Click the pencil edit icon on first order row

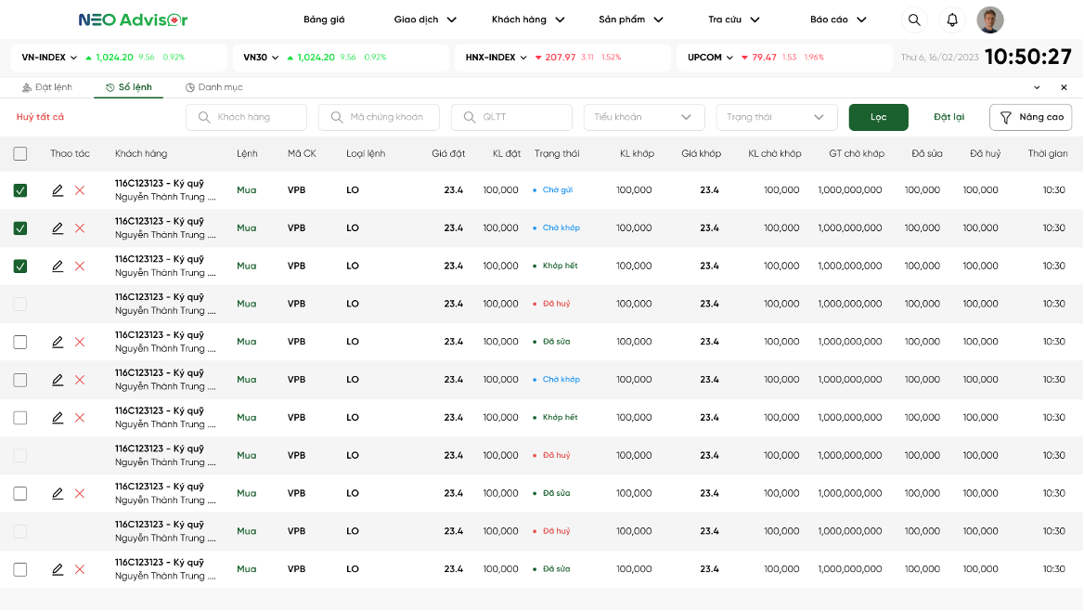point(58,190)
